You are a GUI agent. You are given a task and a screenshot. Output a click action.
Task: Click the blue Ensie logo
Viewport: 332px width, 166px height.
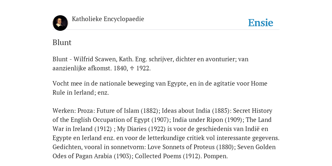pos(261,23)
